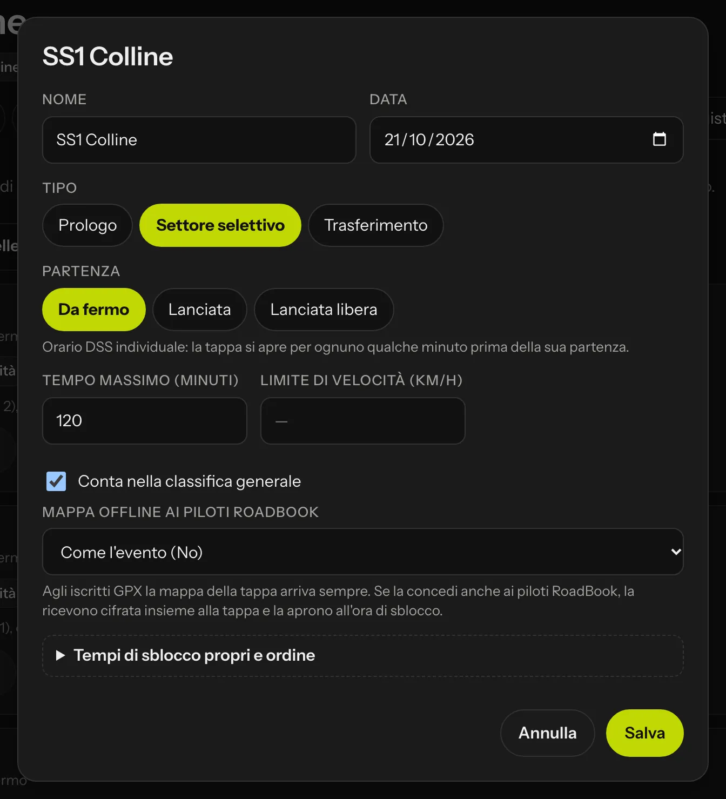Open the Mappa offline ai piloti RoadBook dropdown
The width and height of the screenshot is (726, 799).
[363, 552]
